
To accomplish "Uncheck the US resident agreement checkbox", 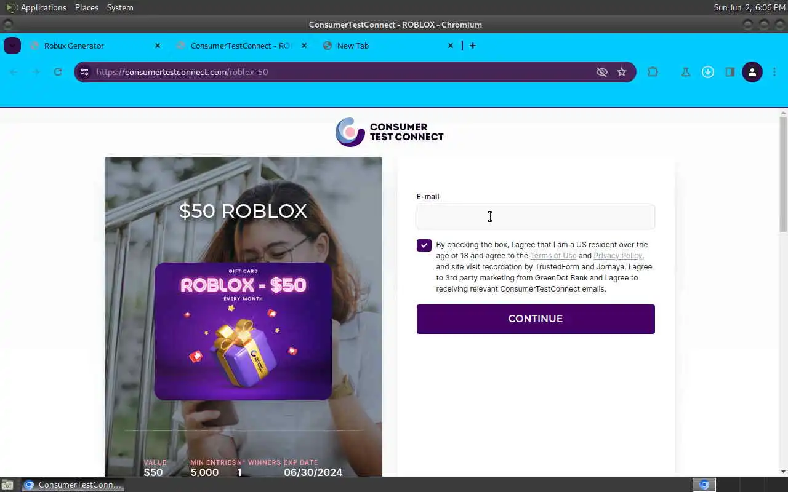I will pos(424,245).
